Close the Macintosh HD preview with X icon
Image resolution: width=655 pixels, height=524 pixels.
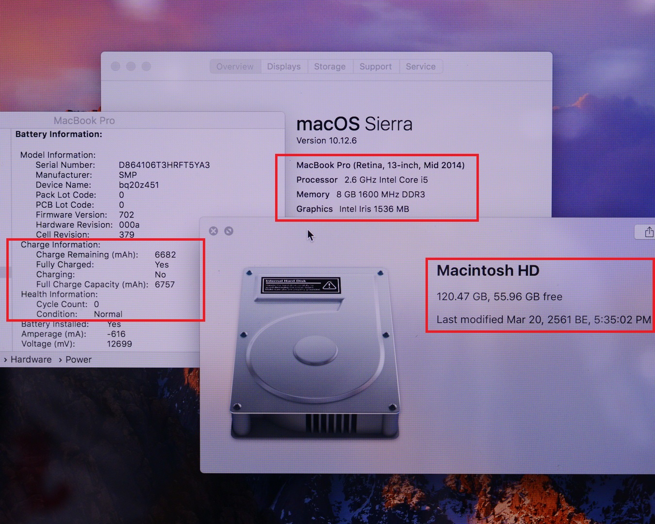click(213, 231)
